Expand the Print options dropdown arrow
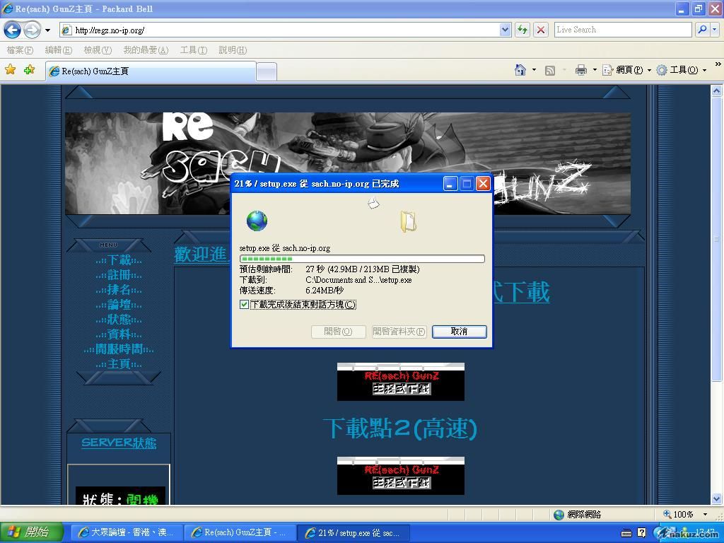Screen dimensions: 724x543 coord(595,70)
